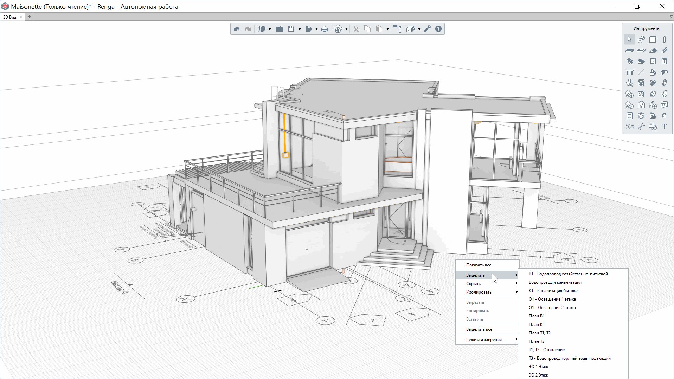Viewport: 674px width, 379px height.
Task: Select the Wall tool in Инструменты
Action: [x=653, y=40]
